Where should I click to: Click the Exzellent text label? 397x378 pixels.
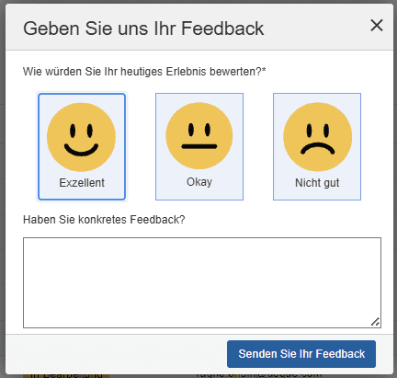[82, 183]
